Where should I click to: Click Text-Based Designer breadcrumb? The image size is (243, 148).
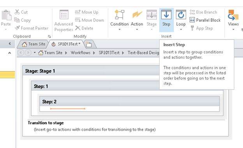point(143,53)
